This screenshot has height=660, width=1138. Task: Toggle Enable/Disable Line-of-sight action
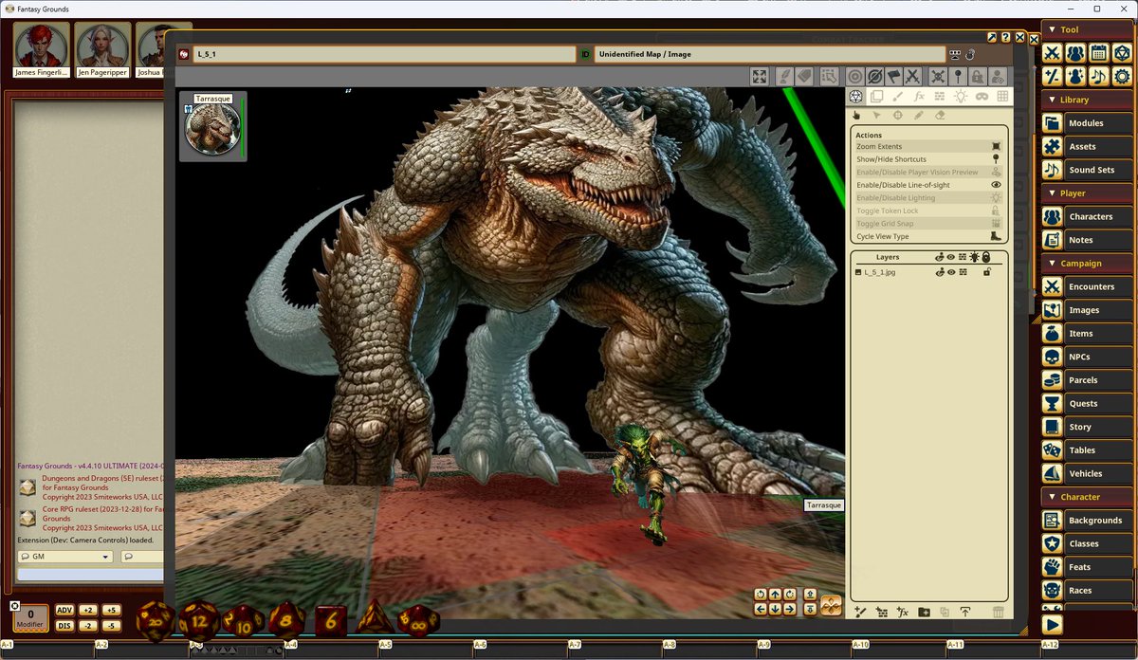(x=928, y=185)
